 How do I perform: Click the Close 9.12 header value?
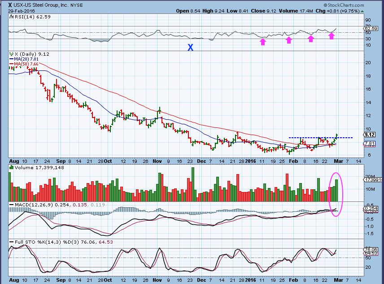(263, 11)
